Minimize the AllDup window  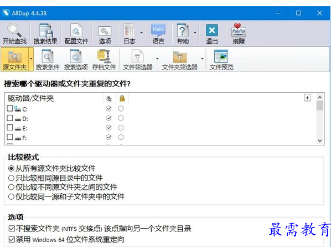pyautogui.click(x=278, y=13)
